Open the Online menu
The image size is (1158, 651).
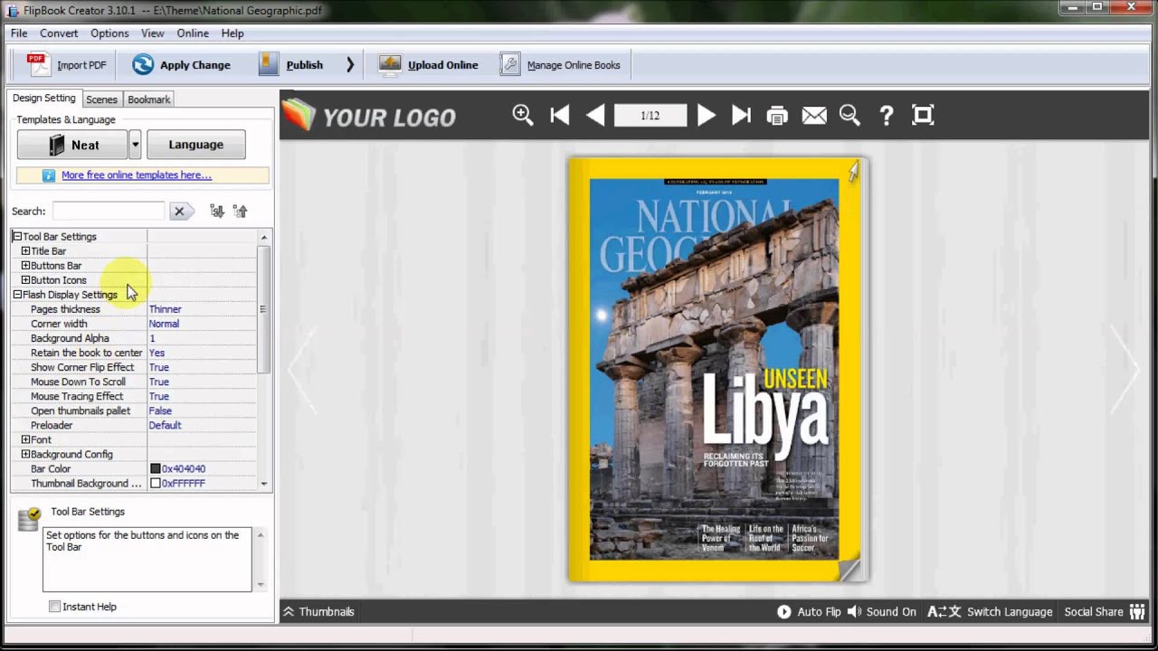click(x=193, y=33)
